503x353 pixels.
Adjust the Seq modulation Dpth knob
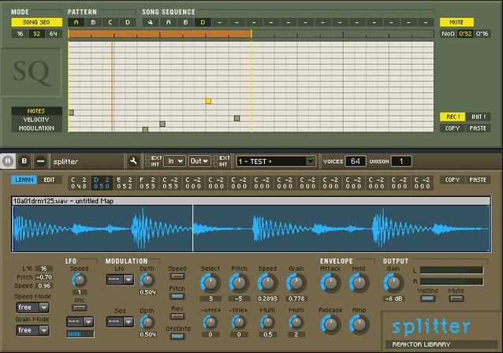pyautogui.click(x=147, y=322)
